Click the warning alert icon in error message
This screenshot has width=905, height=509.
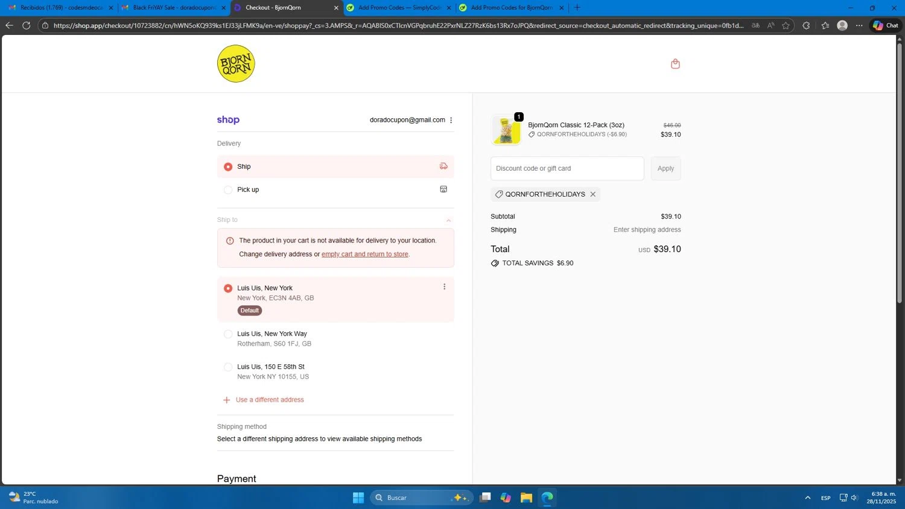point(230,241)
